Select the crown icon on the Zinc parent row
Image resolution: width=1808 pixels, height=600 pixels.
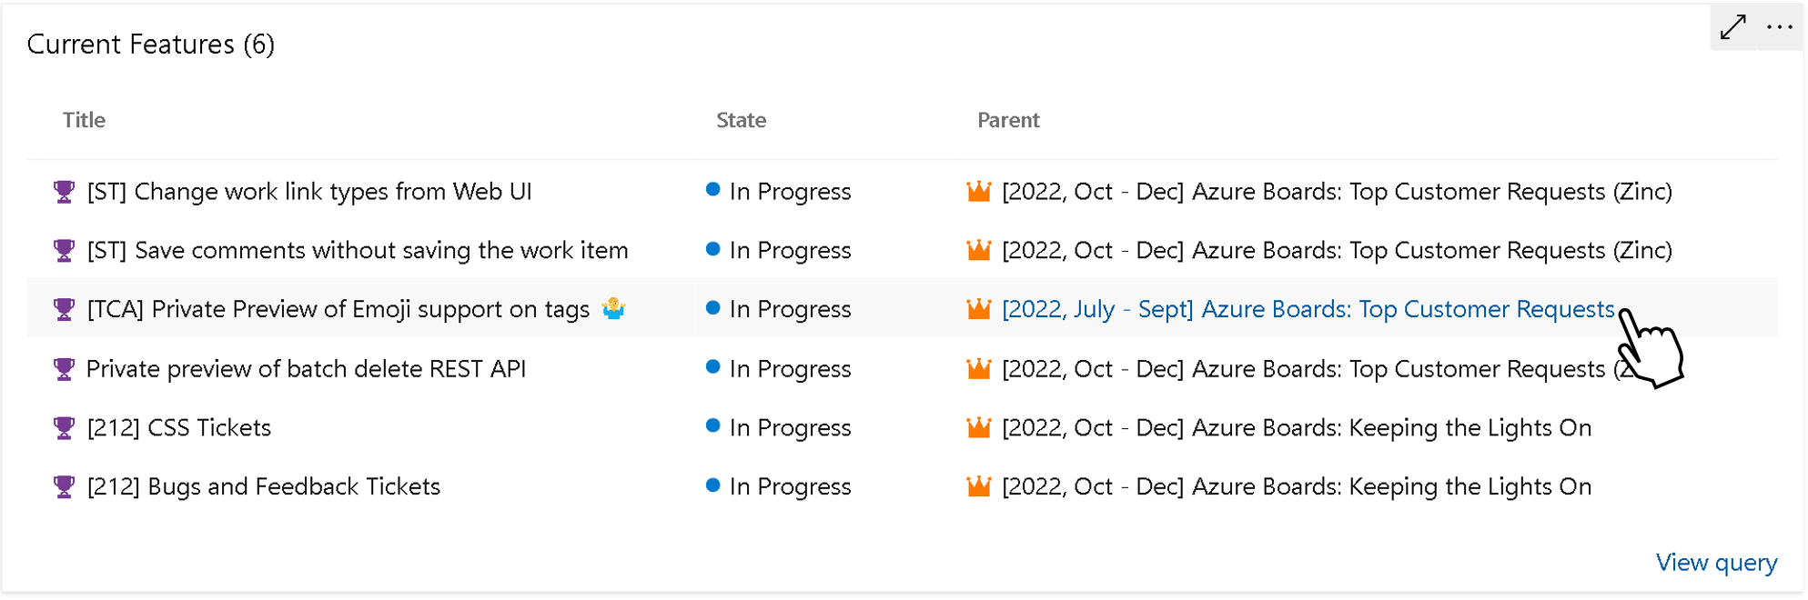pos(978,192)
